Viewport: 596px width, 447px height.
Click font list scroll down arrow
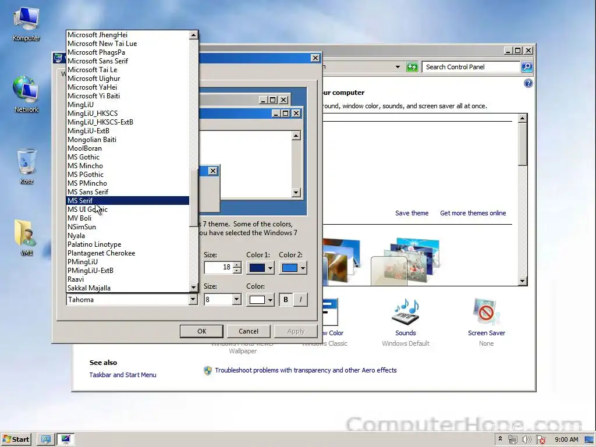[193, 288]
